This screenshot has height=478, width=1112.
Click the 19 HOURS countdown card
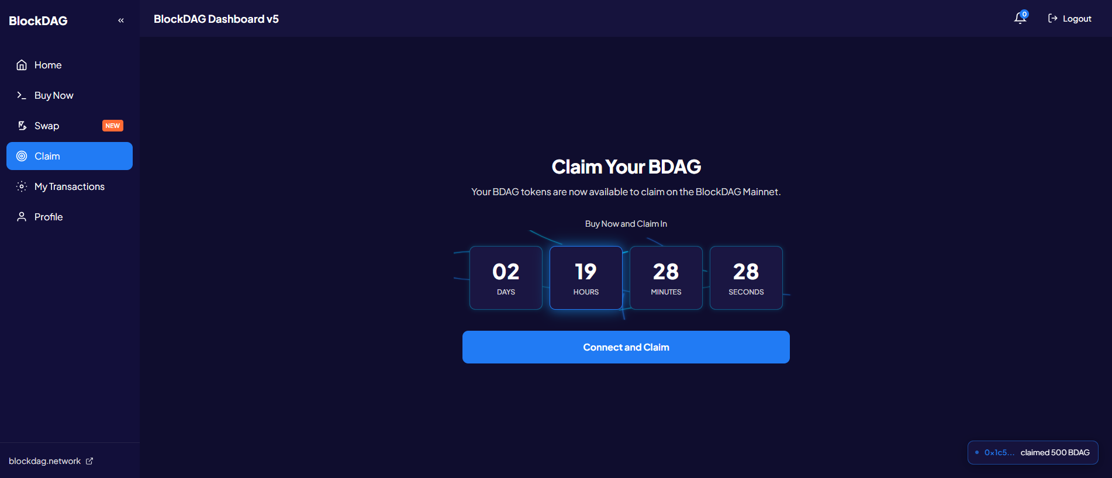[586, 278]
